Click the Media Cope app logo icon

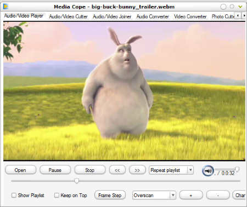[x=5, y=7]
